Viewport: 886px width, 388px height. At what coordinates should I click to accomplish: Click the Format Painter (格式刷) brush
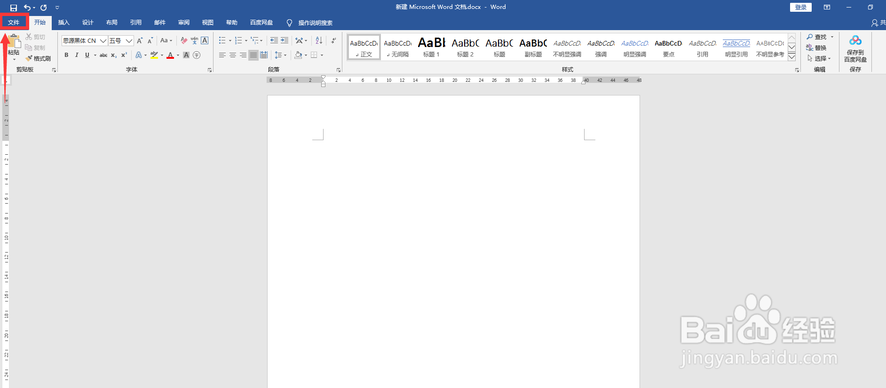point(29,58)
